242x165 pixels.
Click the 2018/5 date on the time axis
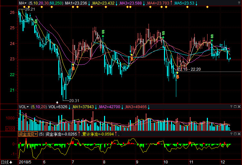[x=25, y=162]
